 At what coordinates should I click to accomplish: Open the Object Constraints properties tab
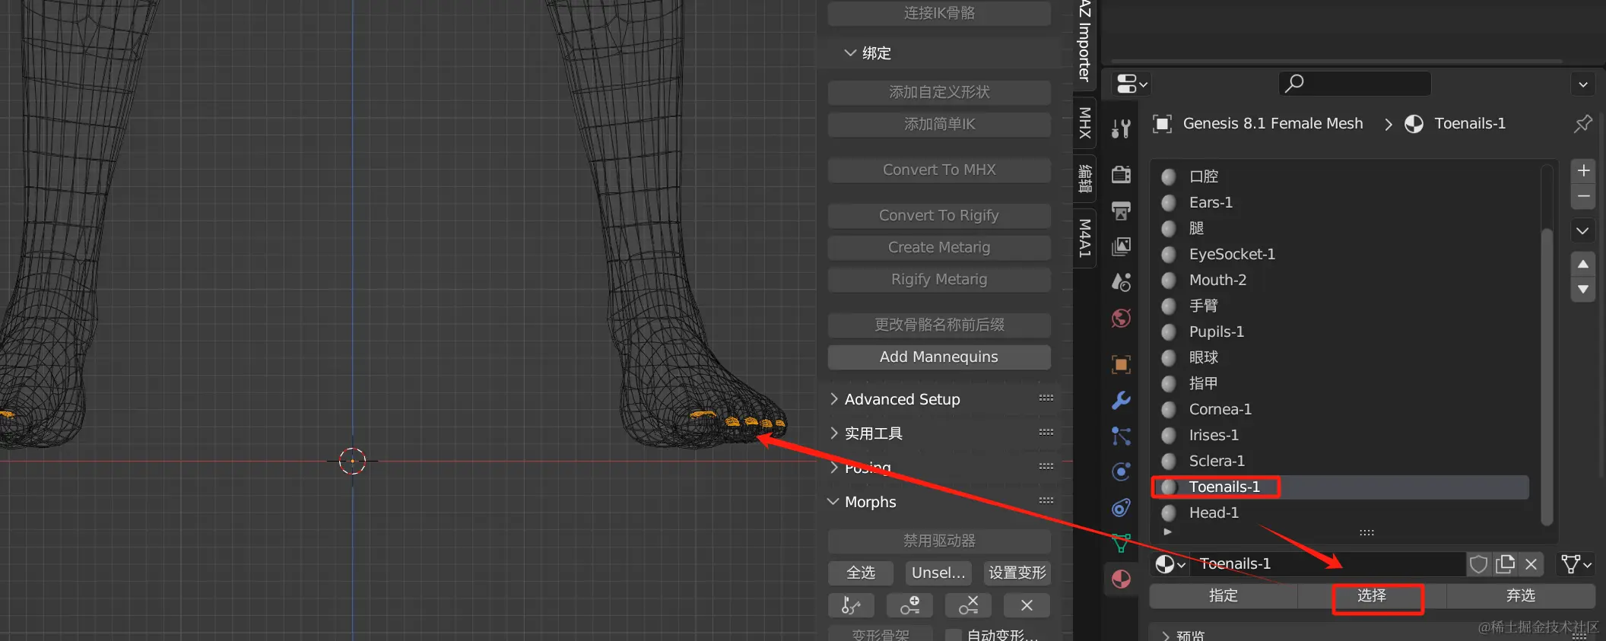coord(1121,507)
